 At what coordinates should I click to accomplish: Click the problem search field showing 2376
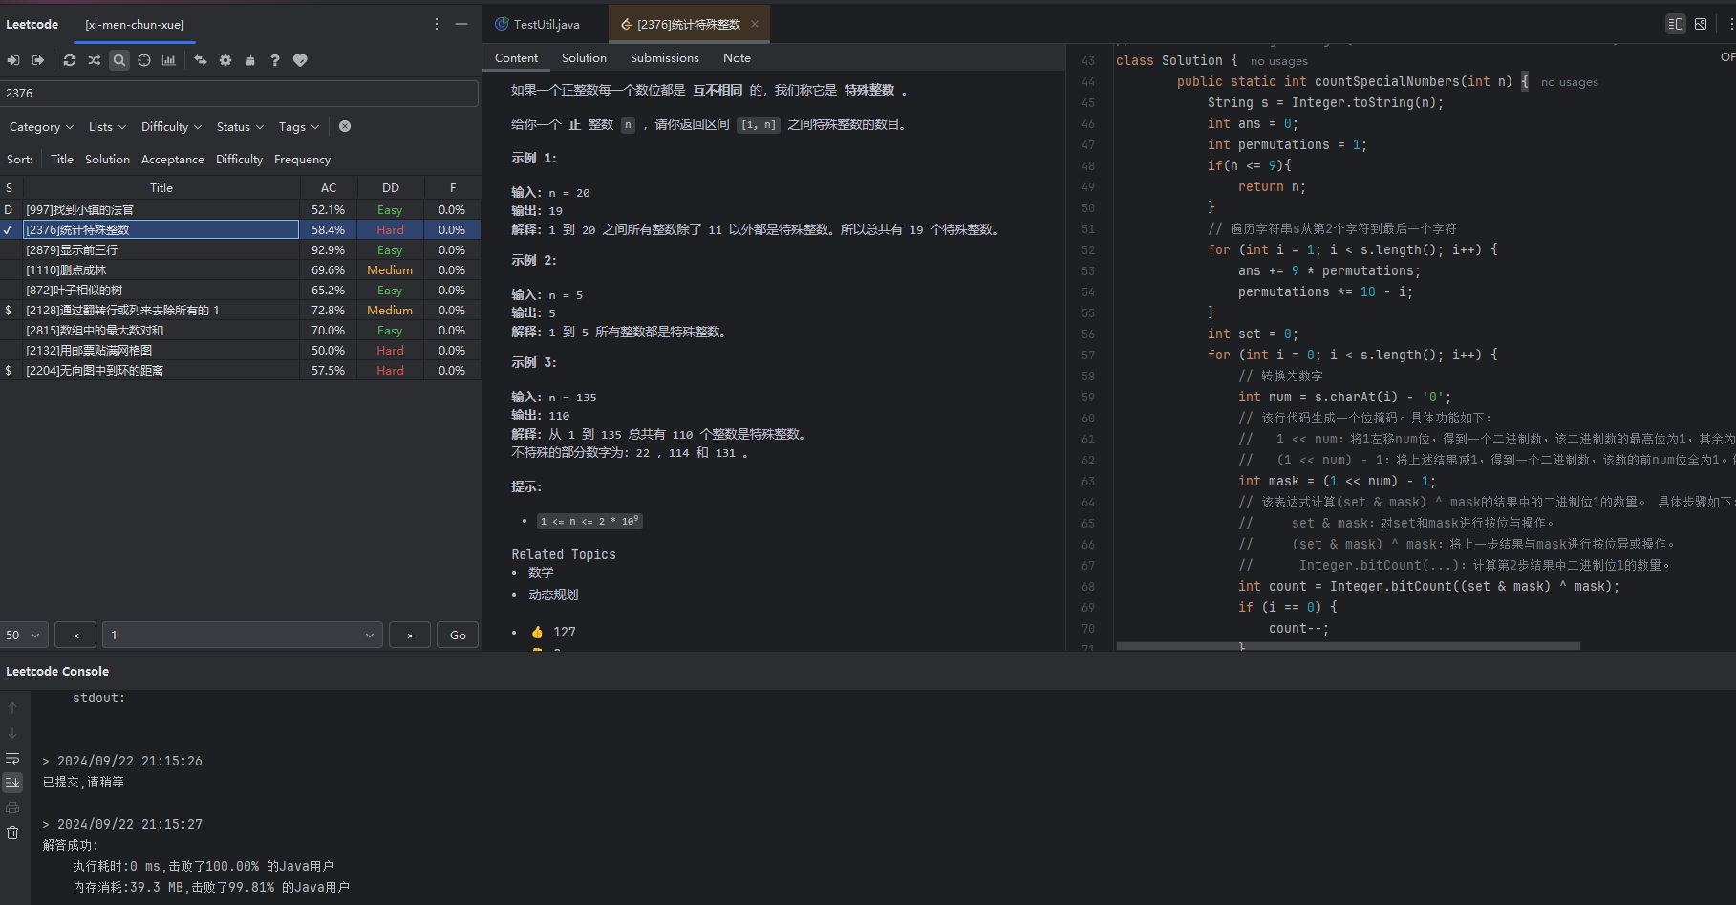point(239,93)
